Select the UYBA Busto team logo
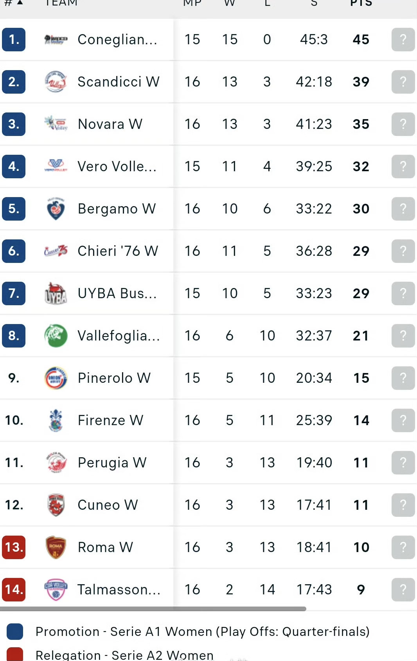Image resolution: width=417 pixels, height=661 pixels. (x=56, y=293)
